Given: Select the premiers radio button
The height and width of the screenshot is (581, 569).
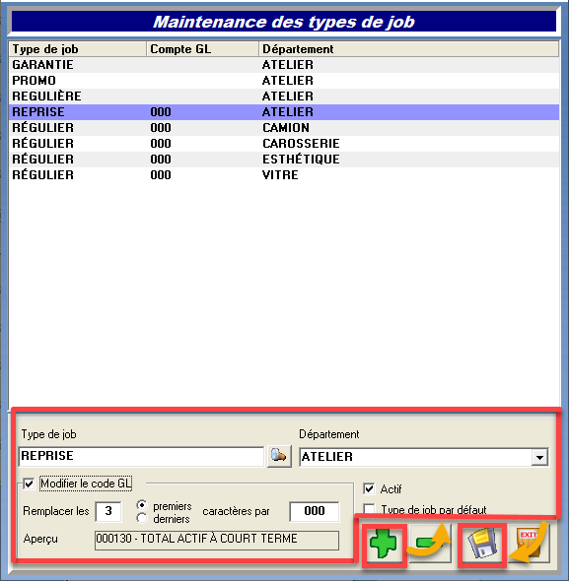Looking at the screenshot, I should pyautogui.click(x=141, y=505).
